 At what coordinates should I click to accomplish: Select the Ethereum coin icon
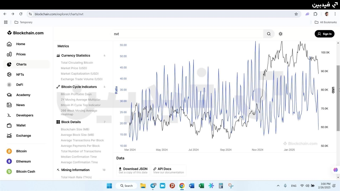9,161
